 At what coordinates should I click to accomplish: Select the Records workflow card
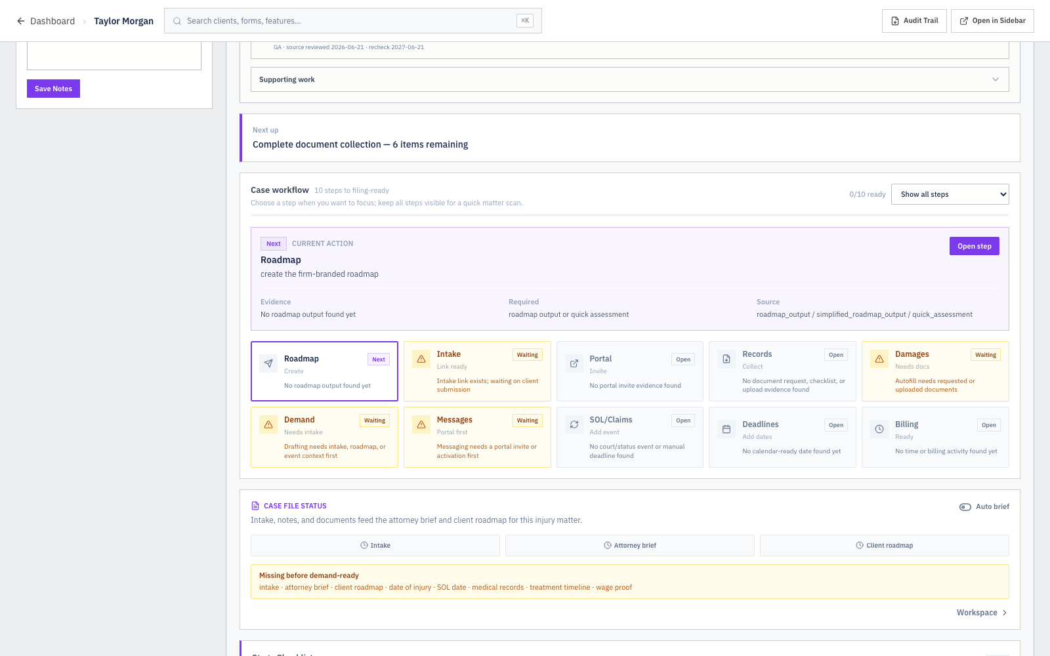click(782, 371)
